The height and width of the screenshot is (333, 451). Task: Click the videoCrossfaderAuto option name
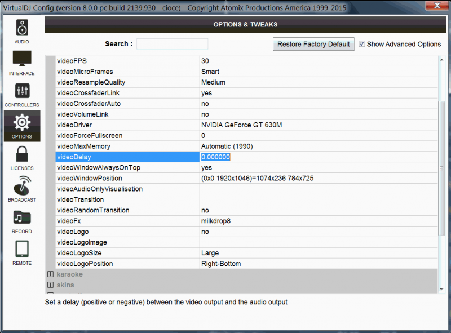pyautogui.click(x=89, y=104)
